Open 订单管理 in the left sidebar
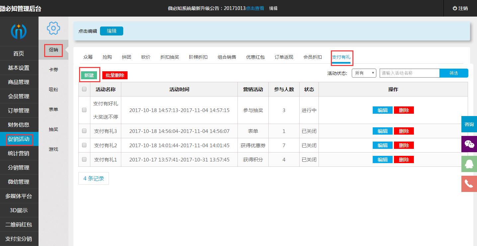Screen dimensions: 477x246 coord(19,110)
